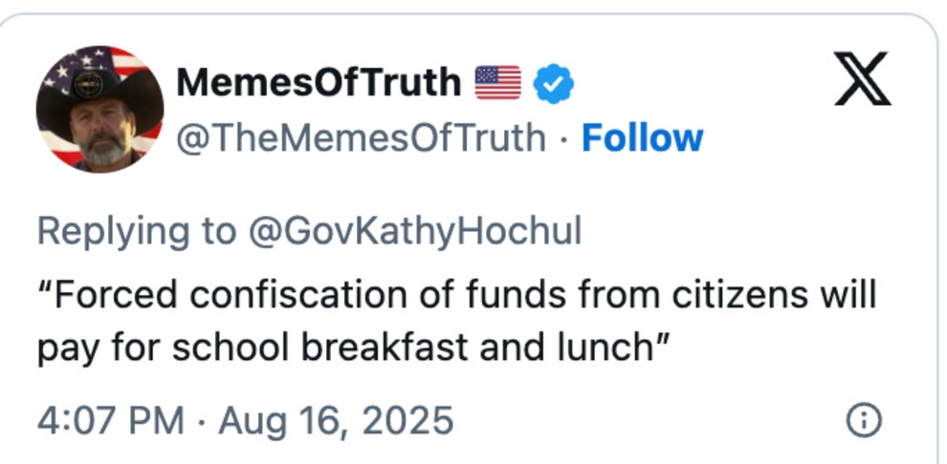Open the @GovKathyHochul mention link
Image resolution: width=947 pixels, height=464 pixels.
click(413, 231)
